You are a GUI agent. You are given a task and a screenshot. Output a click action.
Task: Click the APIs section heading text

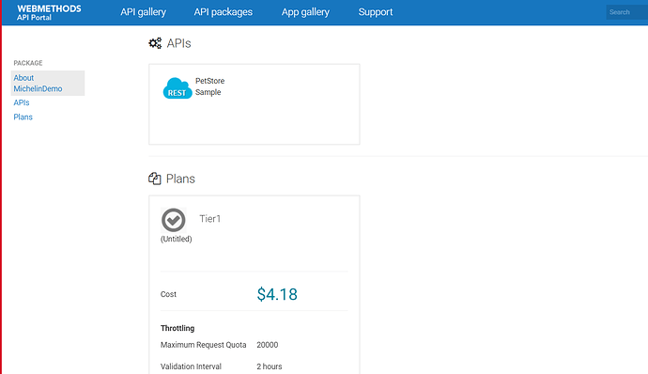tap(178, 43)
